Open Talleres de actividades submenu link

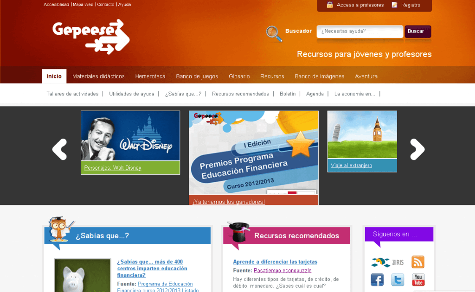[x=72, y=94]
